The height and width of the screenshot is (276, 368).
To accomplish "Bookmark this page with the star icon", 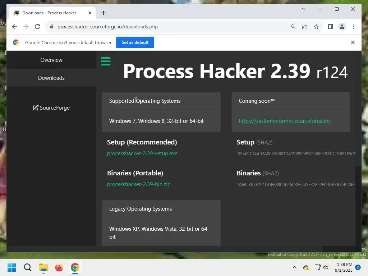I will [316, 27].
